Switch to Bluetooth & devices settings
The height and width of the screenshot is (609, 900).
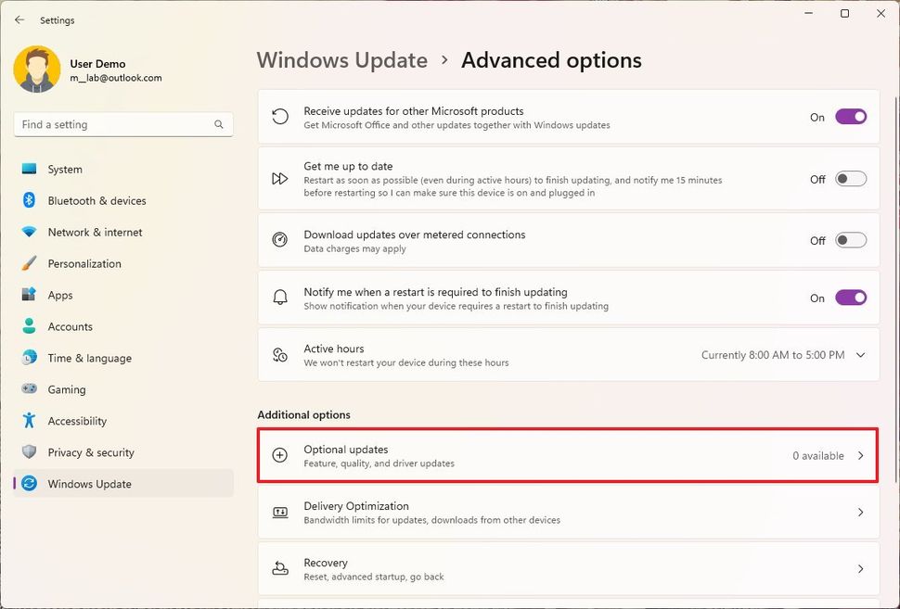pyautogui.click(x=30, y=200)
